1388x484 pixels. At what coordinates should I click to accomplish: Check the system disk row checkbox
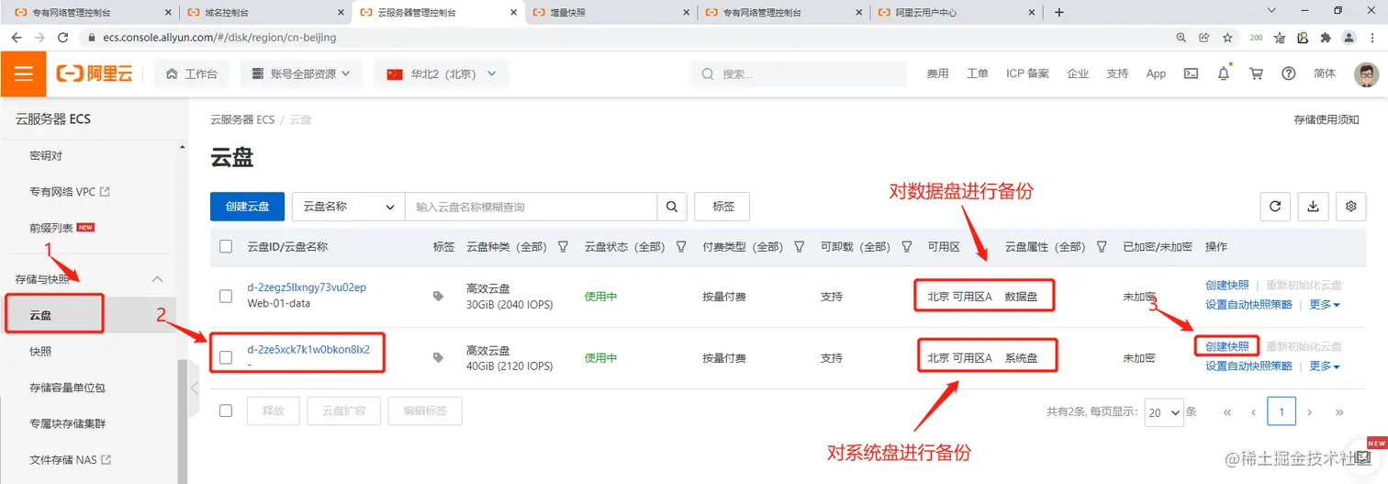226,357
